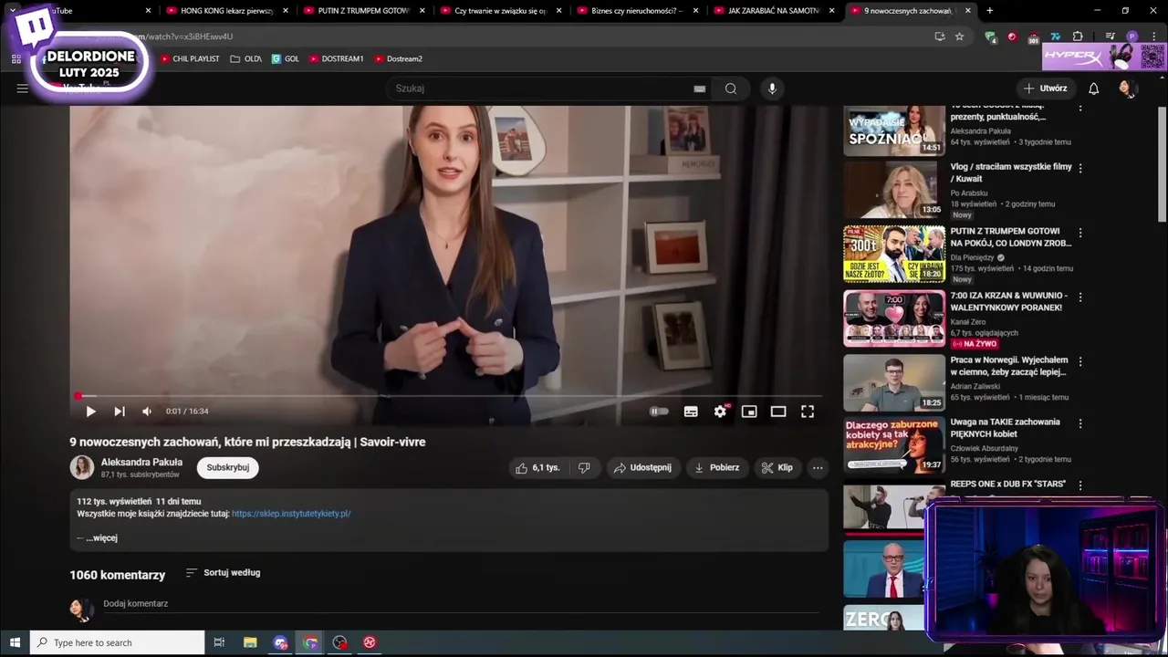
Task: Skip to next video in player
Action: coord(120,412)
